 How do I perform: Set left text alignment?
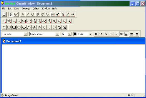point(127,34)
